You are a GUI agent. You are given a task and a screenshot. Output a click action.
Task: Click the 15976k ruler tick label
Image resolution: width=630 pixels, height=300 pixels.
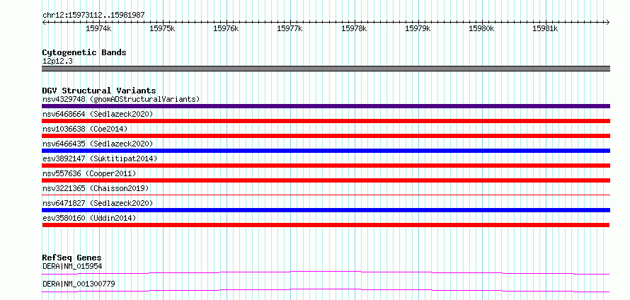pyautogui.click(x=227, y=29)
